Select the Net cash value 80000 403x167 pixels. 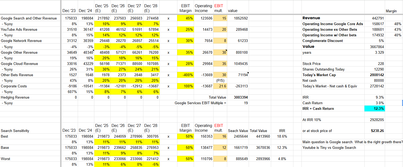[375, 80]
